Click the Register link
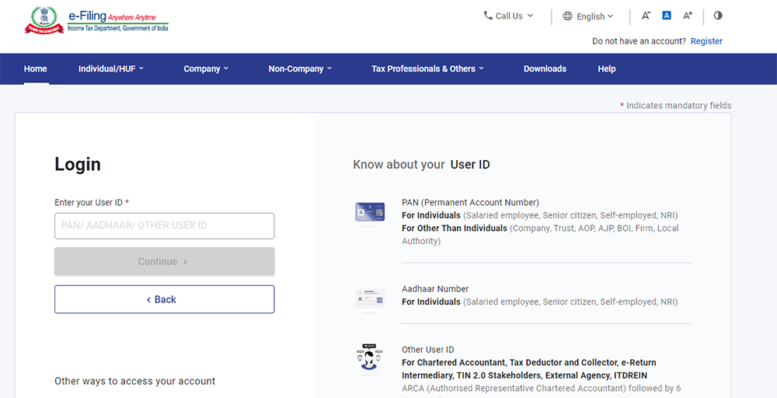777x398 pixels. (x=706, y=41)
